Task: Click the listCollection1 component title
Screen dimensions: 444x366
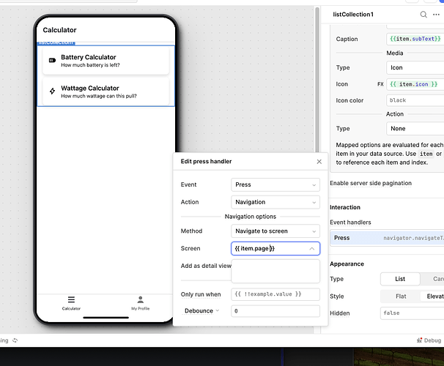Action: tap(353, 15)
